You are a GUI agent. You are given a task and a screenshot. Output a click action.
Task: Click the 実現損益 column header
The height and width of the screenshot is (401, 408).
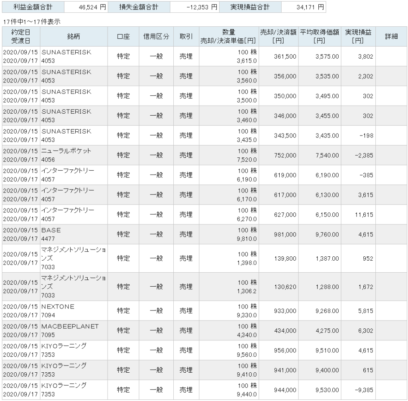pos(358,36)
